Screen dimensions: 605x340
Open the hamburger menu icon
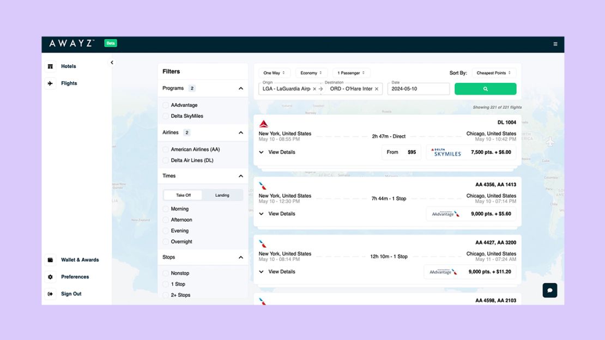click(555, 44)
